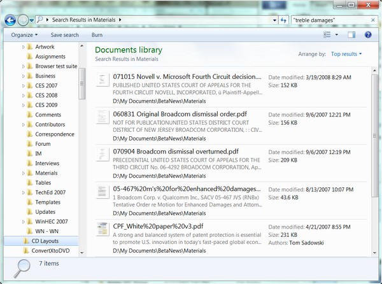382x284 pixels.
Task: Change view using the view icon
Action: pos(327,35)
